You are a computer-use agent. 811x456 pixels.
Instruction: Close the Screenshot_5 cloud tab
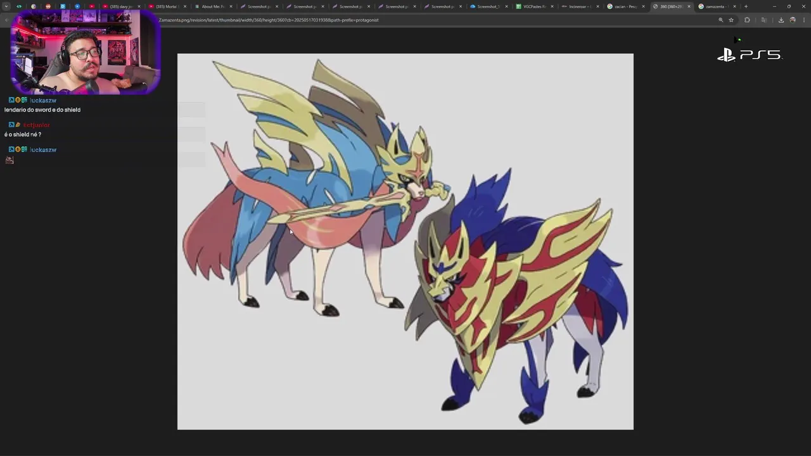506,6
